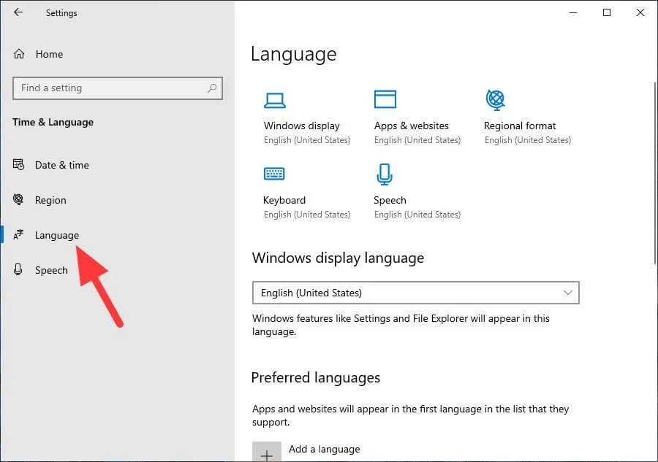The width and height of the screenshot is (658, 462).
Task: Minimize the Settings window
Action: point(572,12)
